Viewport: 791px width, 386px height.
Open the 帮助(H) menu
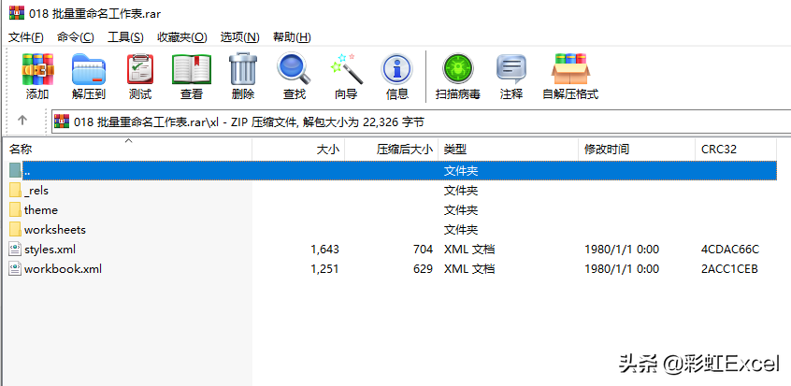tap(292, 37)
